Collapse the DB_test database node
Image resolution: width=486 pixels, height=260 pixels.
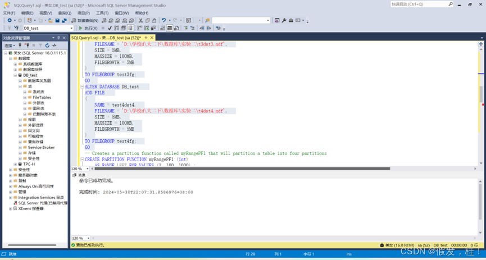click(15, 75)
